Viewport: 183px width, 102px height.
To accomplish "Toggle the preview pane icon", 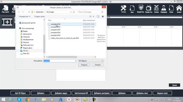I will (98, 16).
